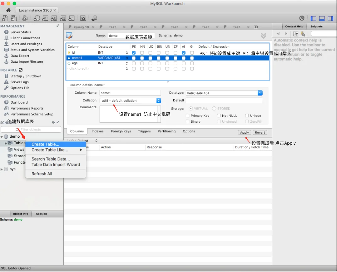Image resolution: width=337 pixels, height=272 pixels.
Task: Open the Options File
Action: coord(20,88)
